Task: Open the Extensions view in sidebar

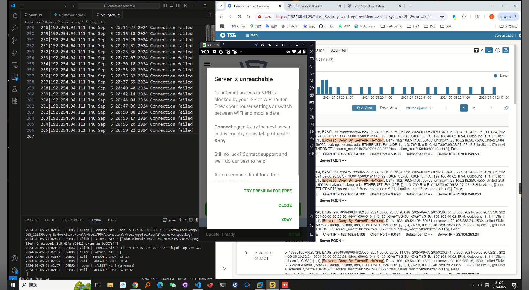Action: click(x=15, y=77)
